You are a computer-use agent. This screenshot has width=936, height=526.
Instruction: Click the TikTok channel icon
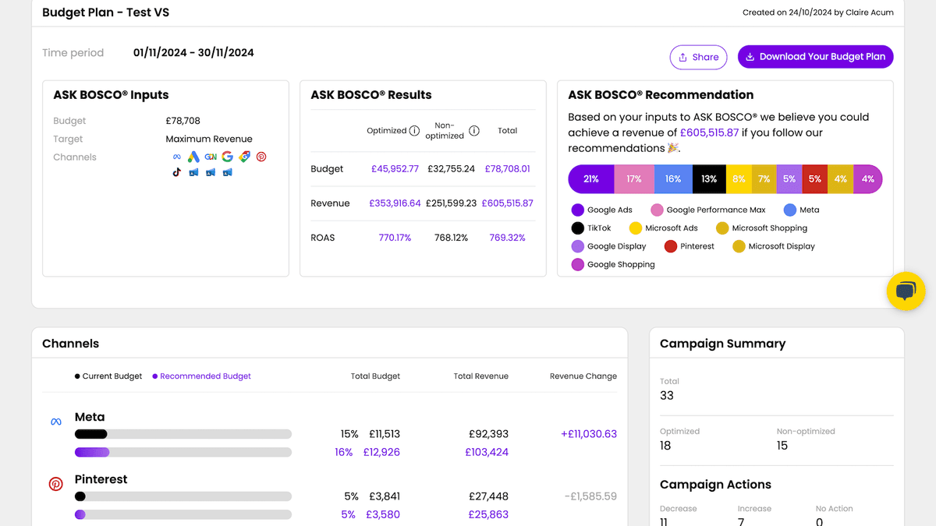coord(176,171)
